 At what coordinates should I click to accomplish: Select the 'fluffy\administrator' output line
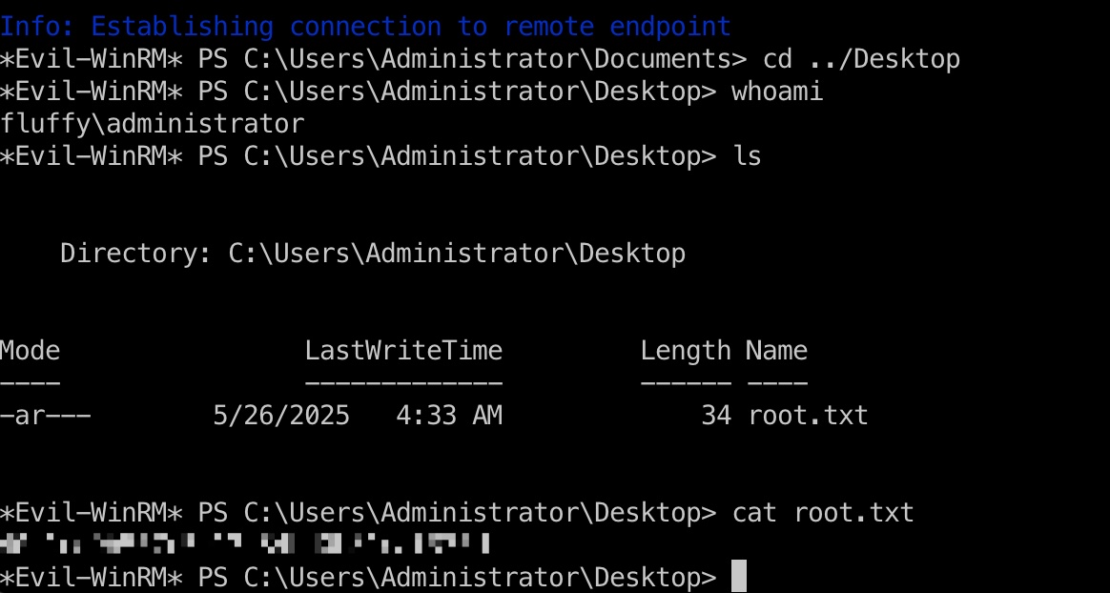pos(153,124)
